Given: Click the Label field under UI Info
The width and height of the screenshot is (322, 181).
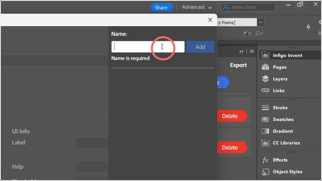Looking at the screenshot, I should tap(92, 143).
